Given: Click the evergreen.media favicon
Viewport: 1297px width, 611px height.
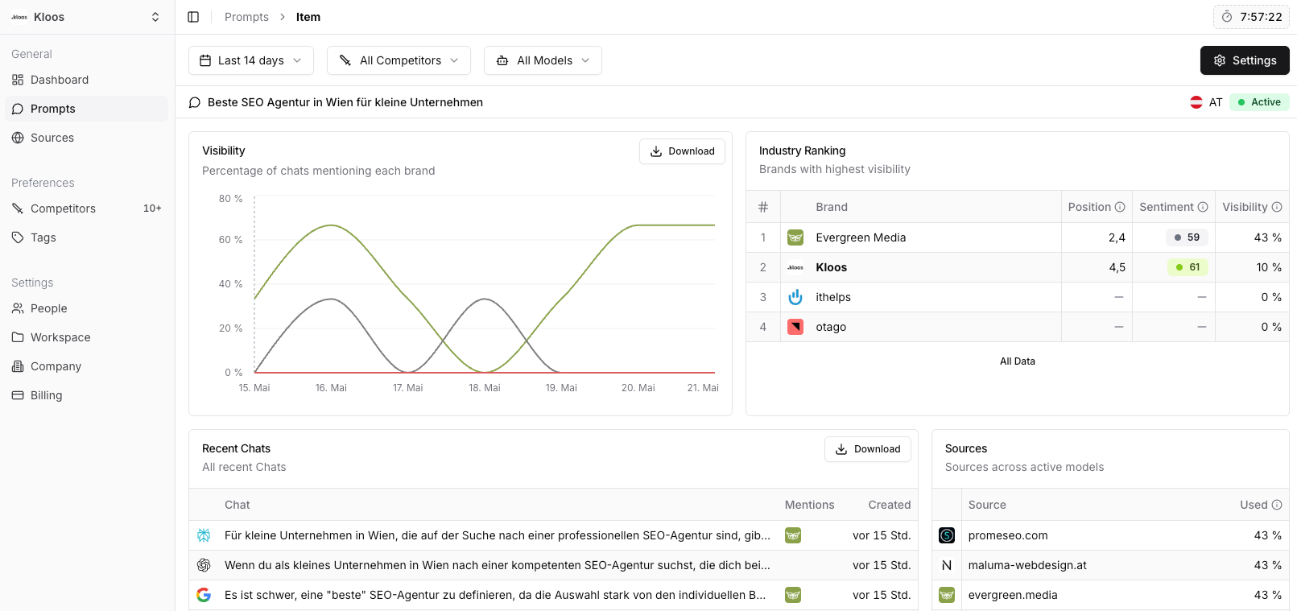Looking at the screenshot, I should [947, 595].
